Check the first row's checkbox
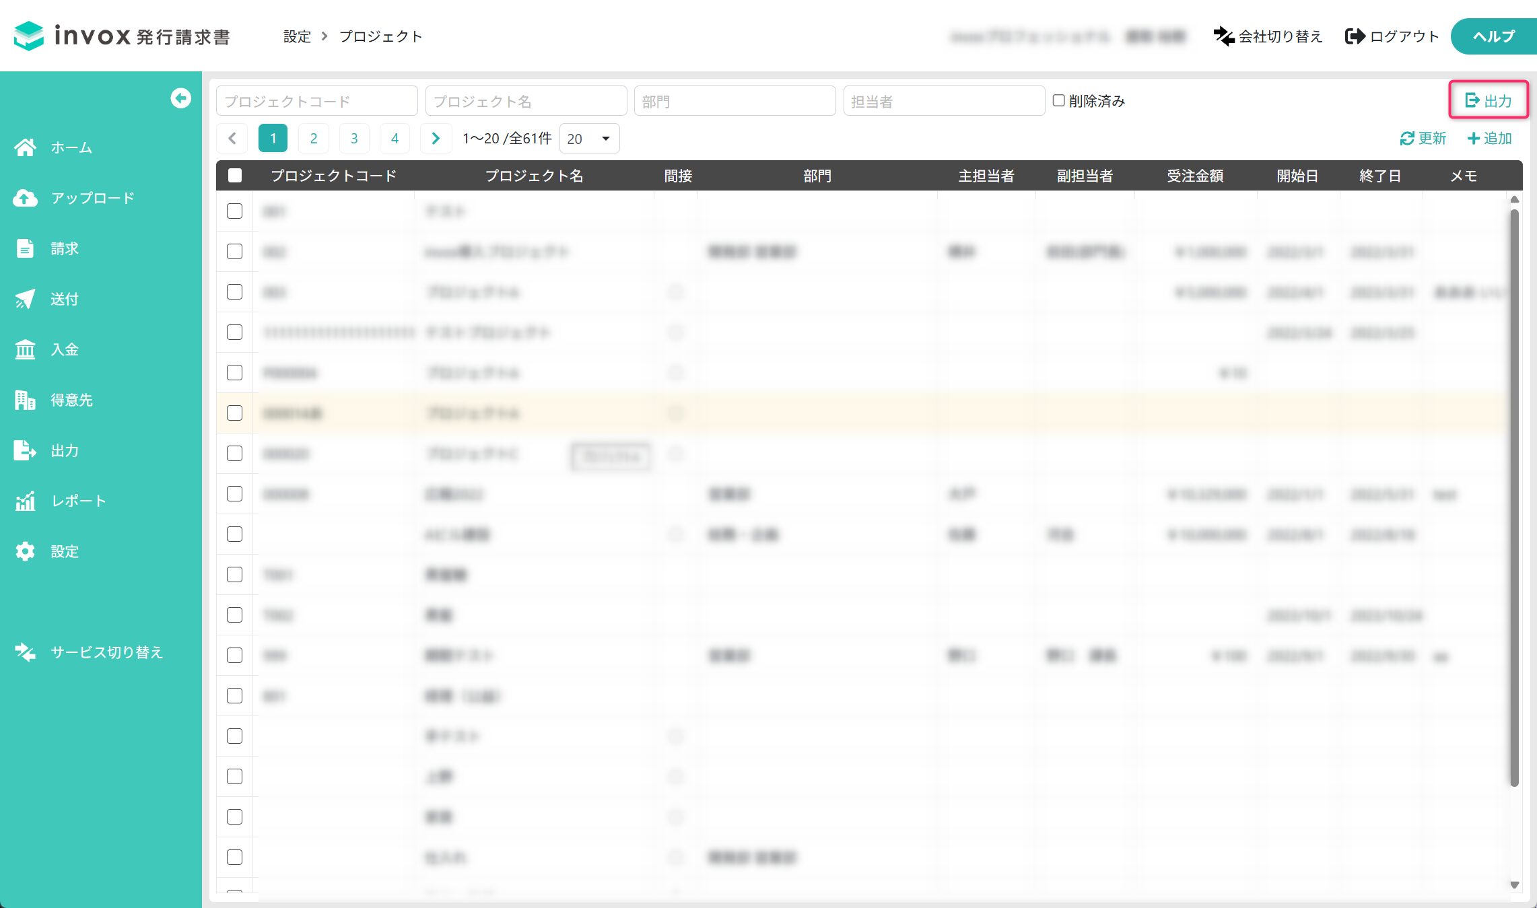 click(235, 211)
